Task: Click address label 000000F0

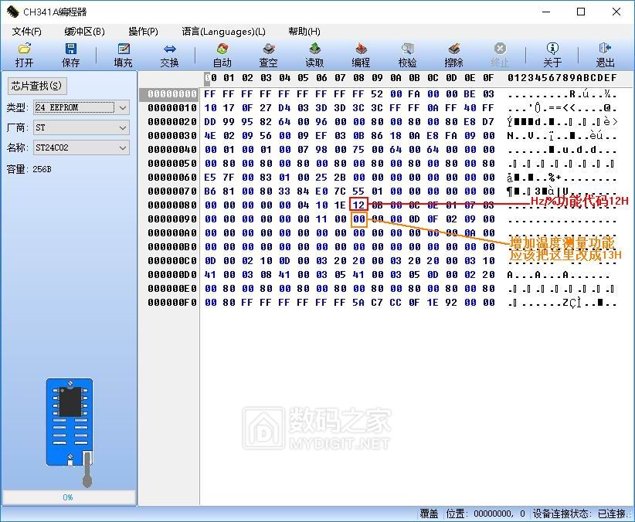Action: tap(172, 303)
